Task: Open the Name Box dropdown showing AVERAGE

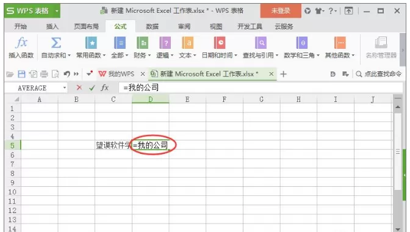Action: click(64, 88)
